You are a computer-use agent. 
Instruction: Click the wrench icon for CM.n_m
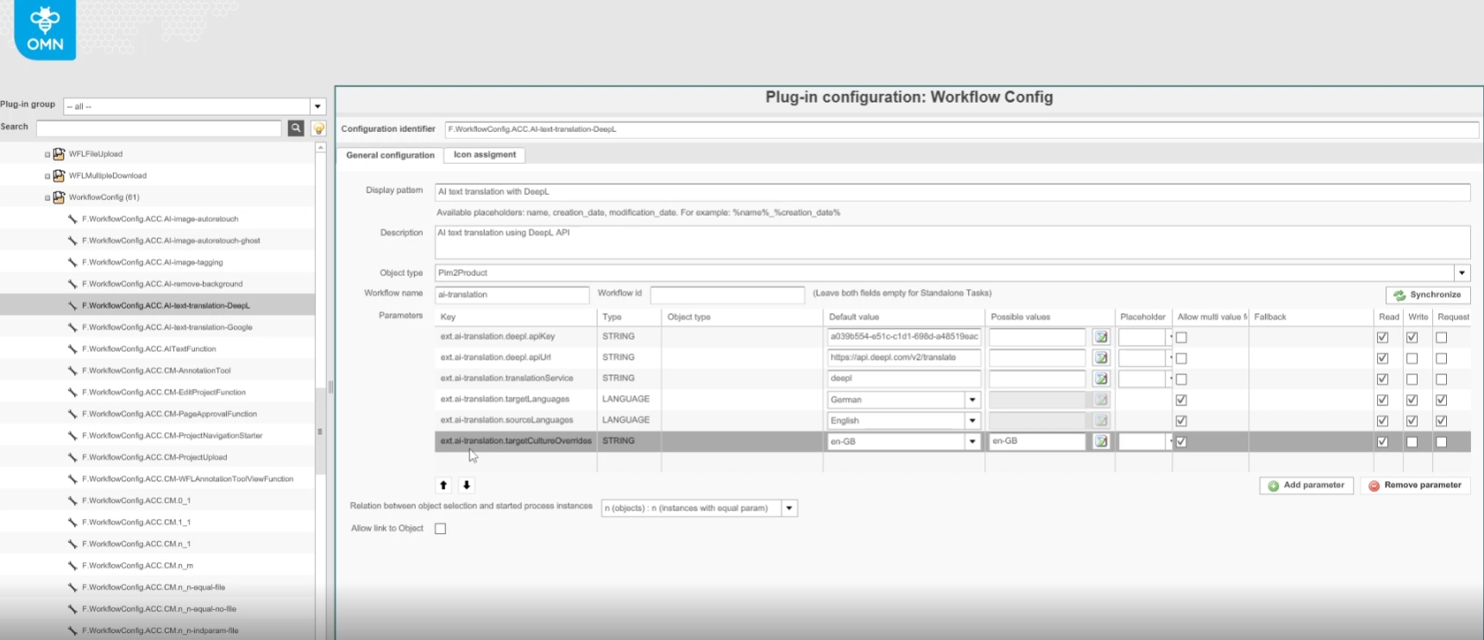(72, 566)
